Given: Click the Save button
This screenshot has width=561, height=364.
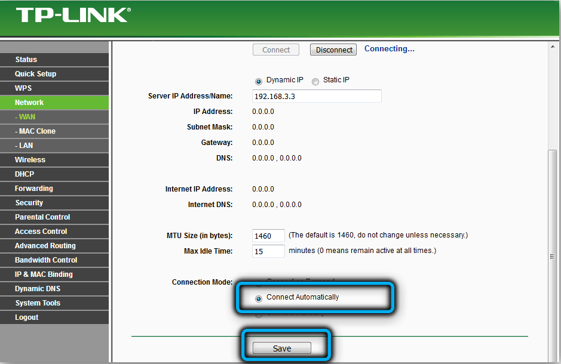Looking at the screenshot, I should [x=282, y=348].
